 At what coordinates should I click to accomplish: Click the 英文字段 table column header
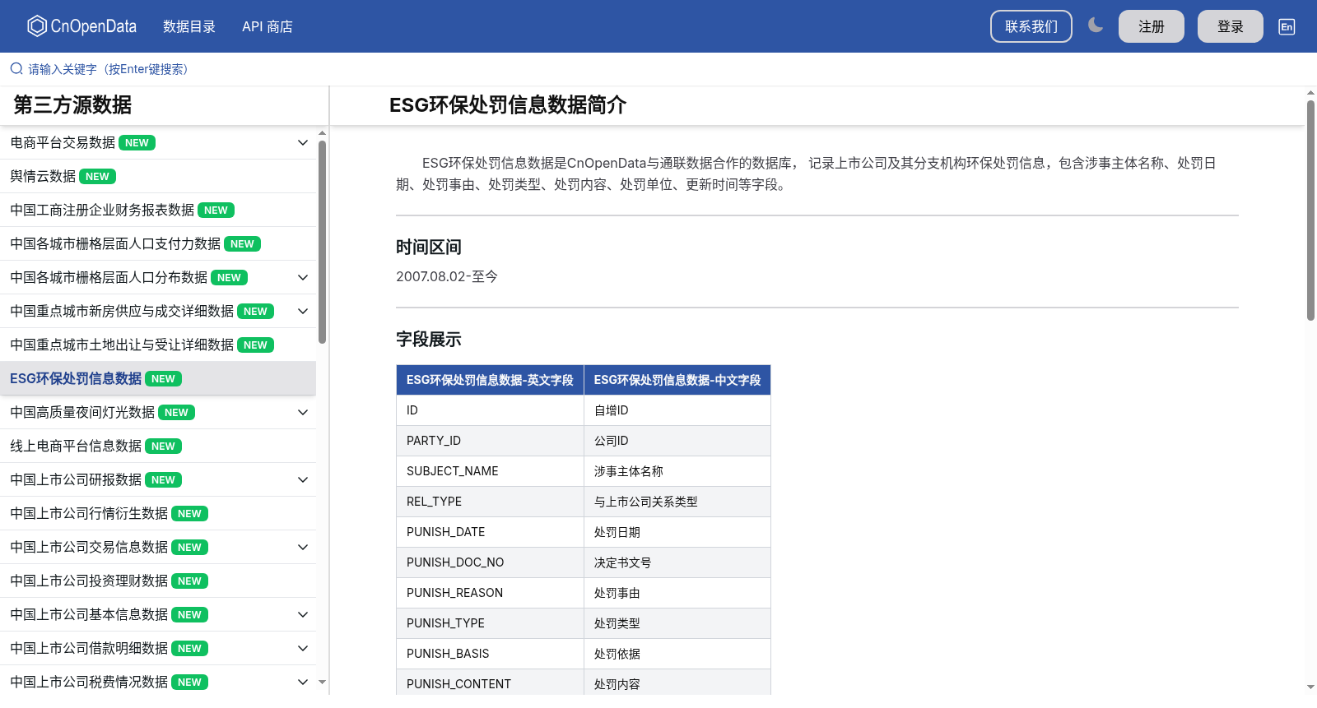tap(490, 381)
